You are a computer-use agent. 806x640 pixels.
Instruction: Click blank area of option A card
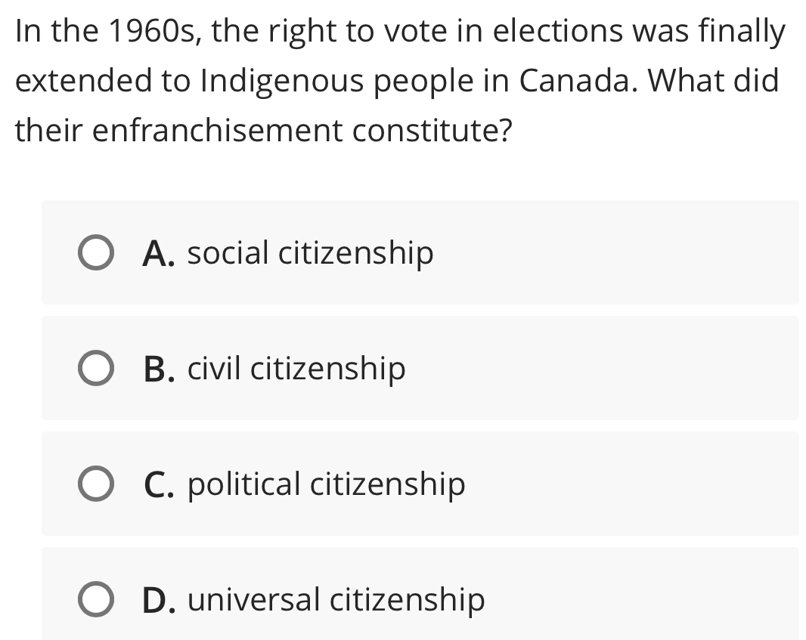click(x=617, y=252)
